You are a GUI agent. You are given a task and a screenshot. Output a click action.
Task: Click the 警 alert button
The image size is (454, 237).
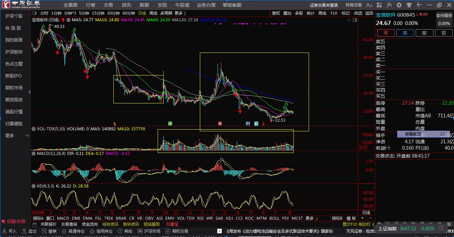click(444, 33)
